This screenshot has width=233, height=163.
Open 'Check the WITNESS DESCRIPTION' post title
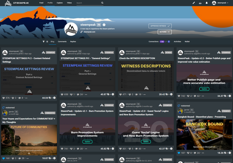(x=137, y=58)
